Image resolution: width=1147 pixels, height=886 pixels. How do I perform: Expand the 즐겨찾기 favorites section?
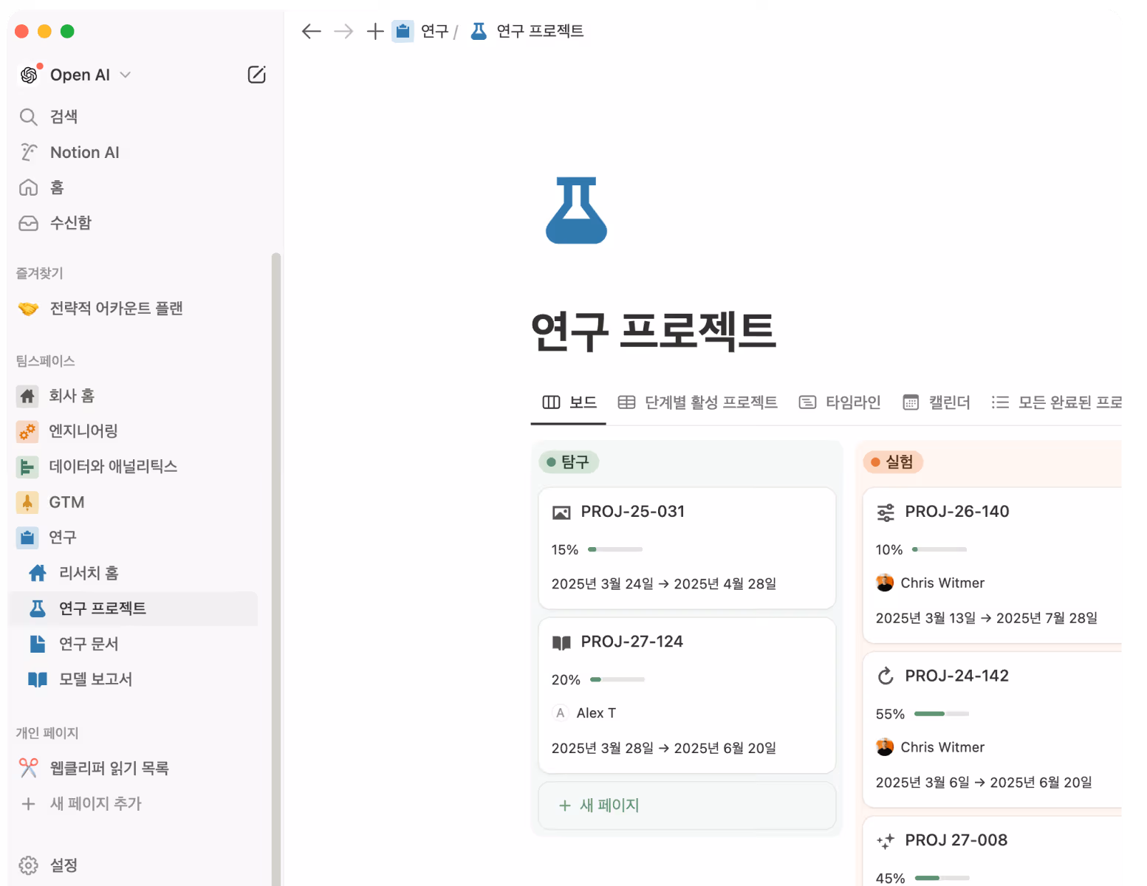[x=38, y=272]
